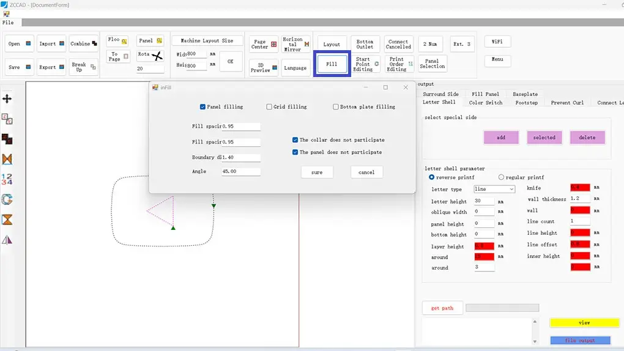Image resolution: width=624 pixels, height=351 pixels.
Task: Click the orange mirror tool in sidebar
Action: 7,159
